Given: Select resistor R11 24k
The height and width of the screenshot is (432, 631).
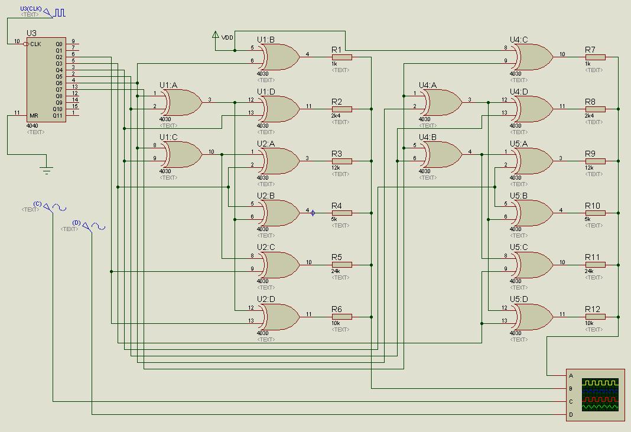Looking at the screenshot, I should click(595, 265).
